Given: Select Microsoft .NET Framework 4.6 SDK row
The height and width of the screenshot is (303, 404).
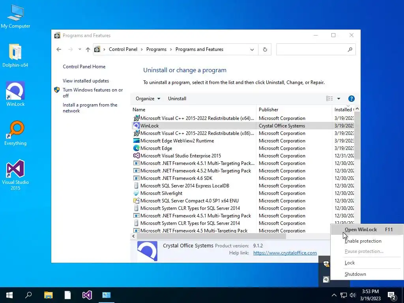Looking at the screenshot, I should point(243,178).
